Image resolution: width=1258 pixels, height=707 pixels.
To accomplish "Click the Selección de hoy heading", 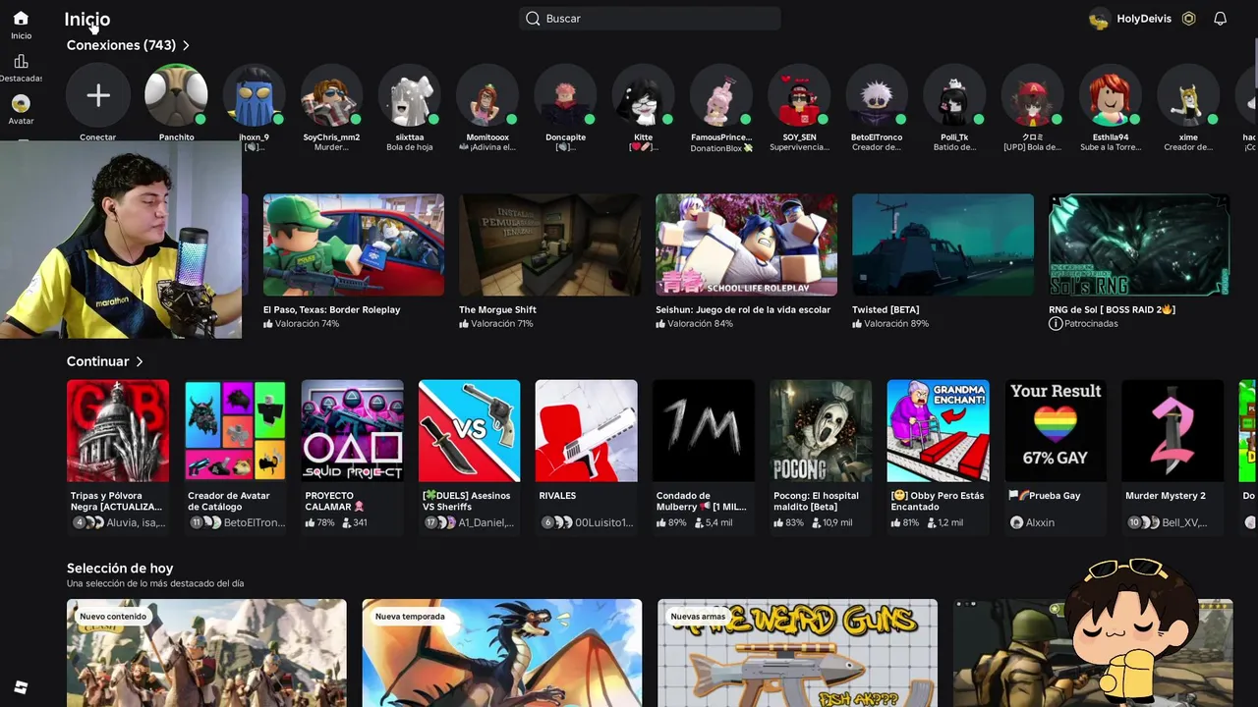I will pyautogui.click(x=120, y=568).
